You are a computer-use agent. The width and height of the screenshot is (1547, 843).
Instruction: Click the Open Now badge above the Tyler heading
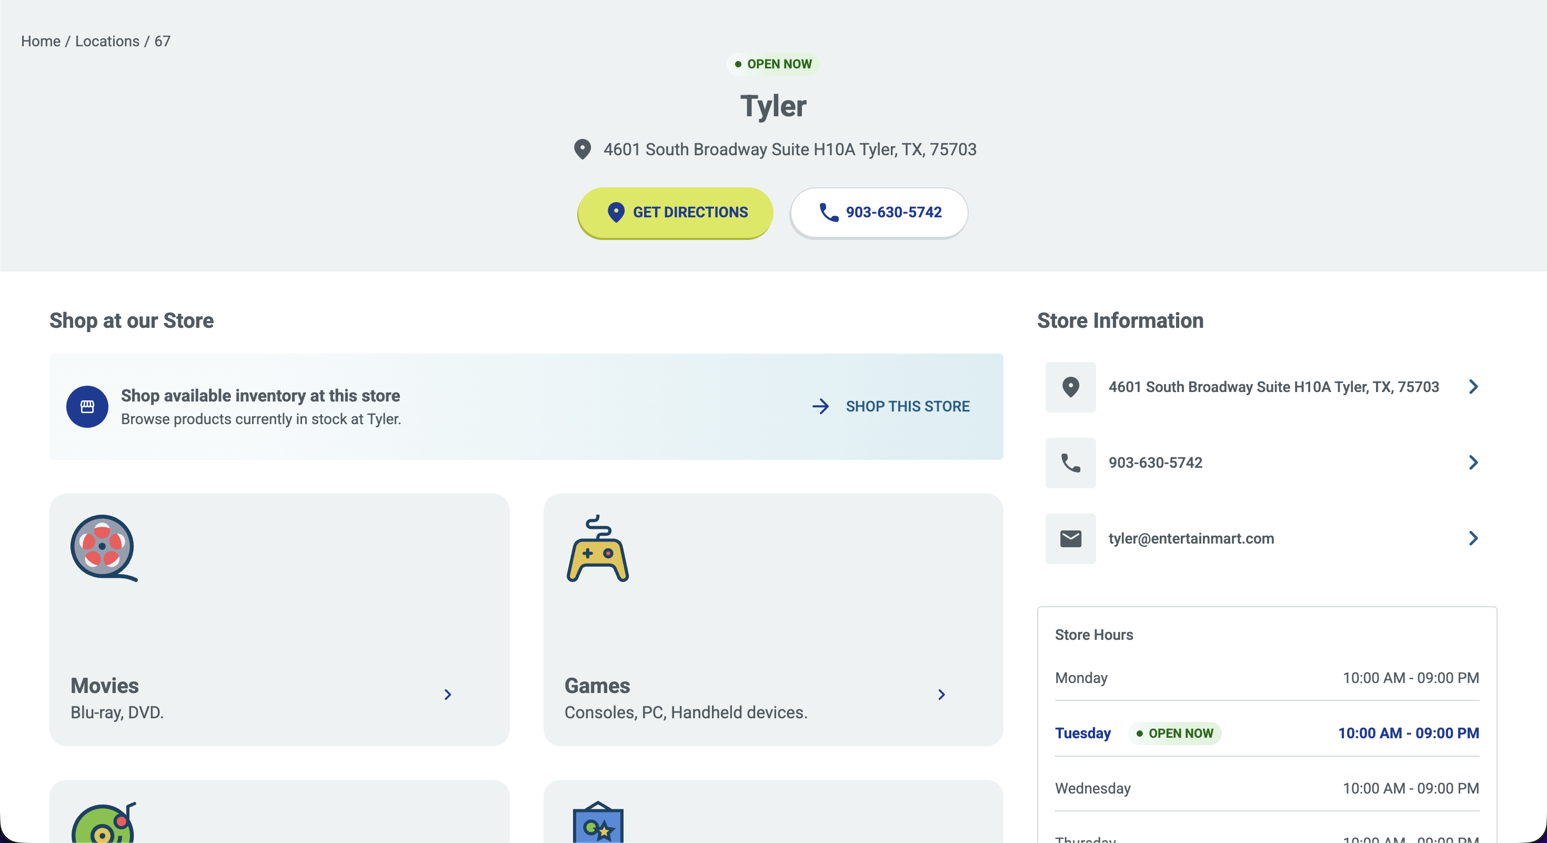pyautogui.click(x=773, y=64)
